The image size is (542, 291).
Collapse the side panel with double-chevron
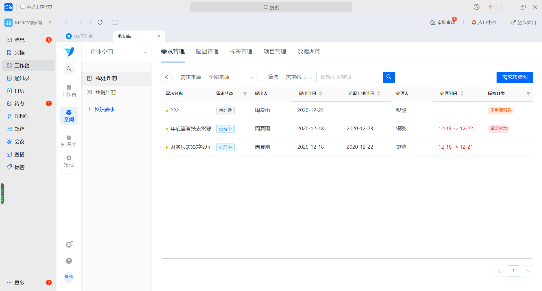(x=166, y=77)
